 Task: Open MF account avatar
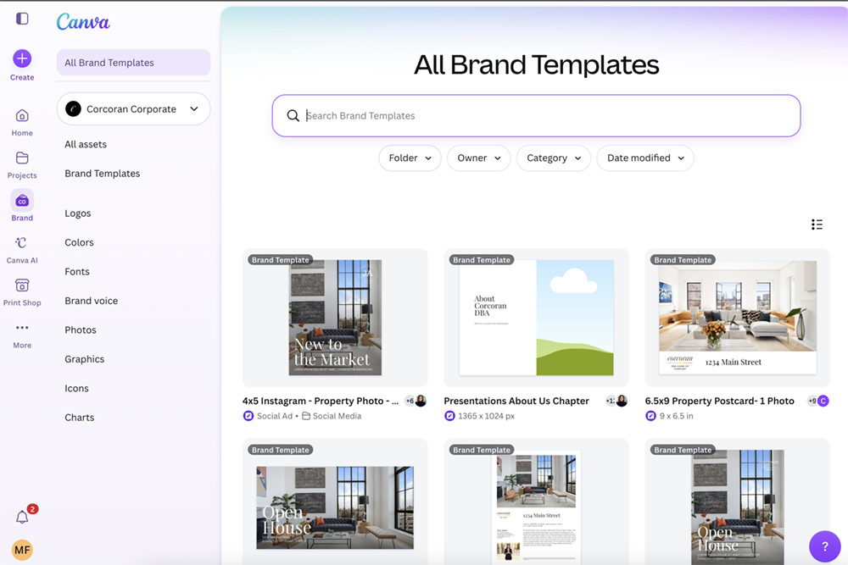tap(22, 550)
